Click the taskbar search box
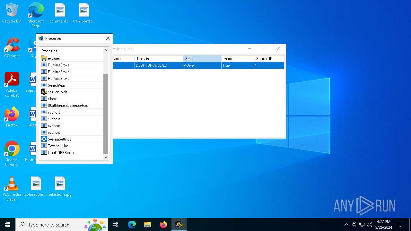The image size is (411, 231). (62, 225)
